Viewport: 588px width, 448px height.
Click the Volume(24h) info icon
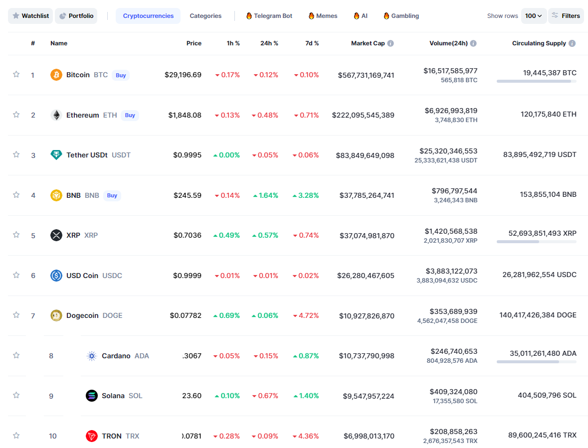tap(473, 43)
